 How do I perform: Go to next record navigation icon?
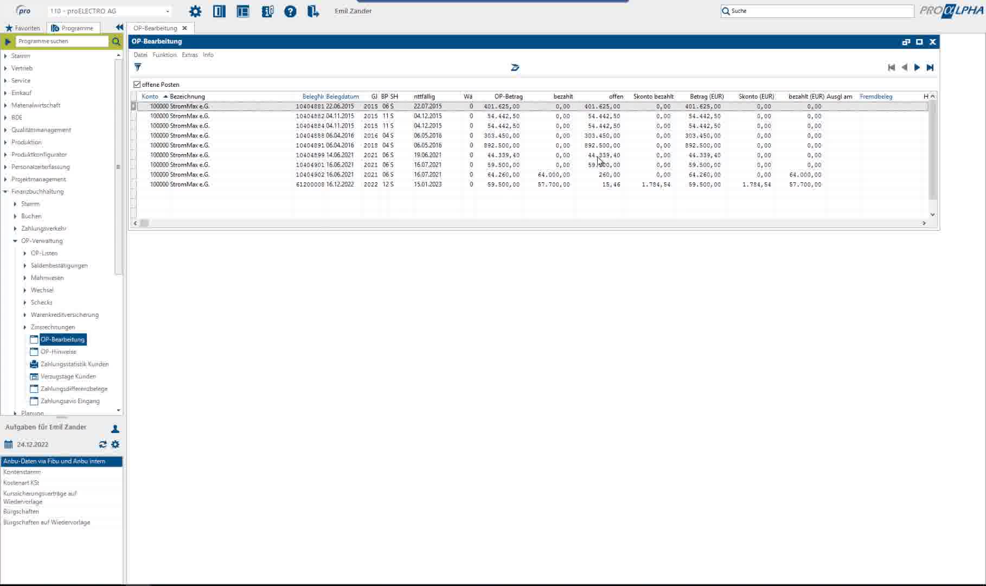click(917, 67)
